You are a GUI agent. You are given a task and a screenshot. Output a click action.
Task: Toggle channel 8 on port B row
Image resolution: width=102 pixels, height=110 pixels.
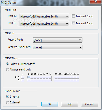coord(50,80)
